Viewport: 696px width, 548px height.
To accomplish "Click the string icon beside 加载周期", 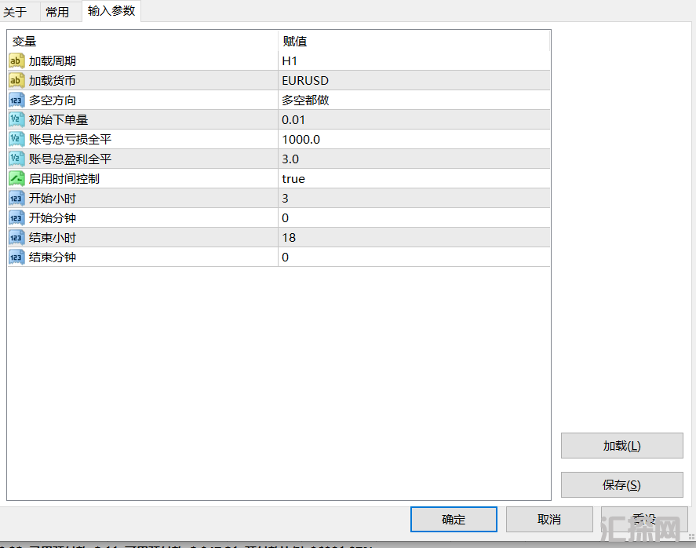I will [16, 60].
